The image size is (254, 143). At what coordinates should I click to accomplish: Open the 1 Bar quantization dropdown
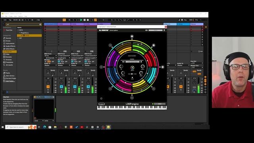pyautogui.click(x=39, y=20)
